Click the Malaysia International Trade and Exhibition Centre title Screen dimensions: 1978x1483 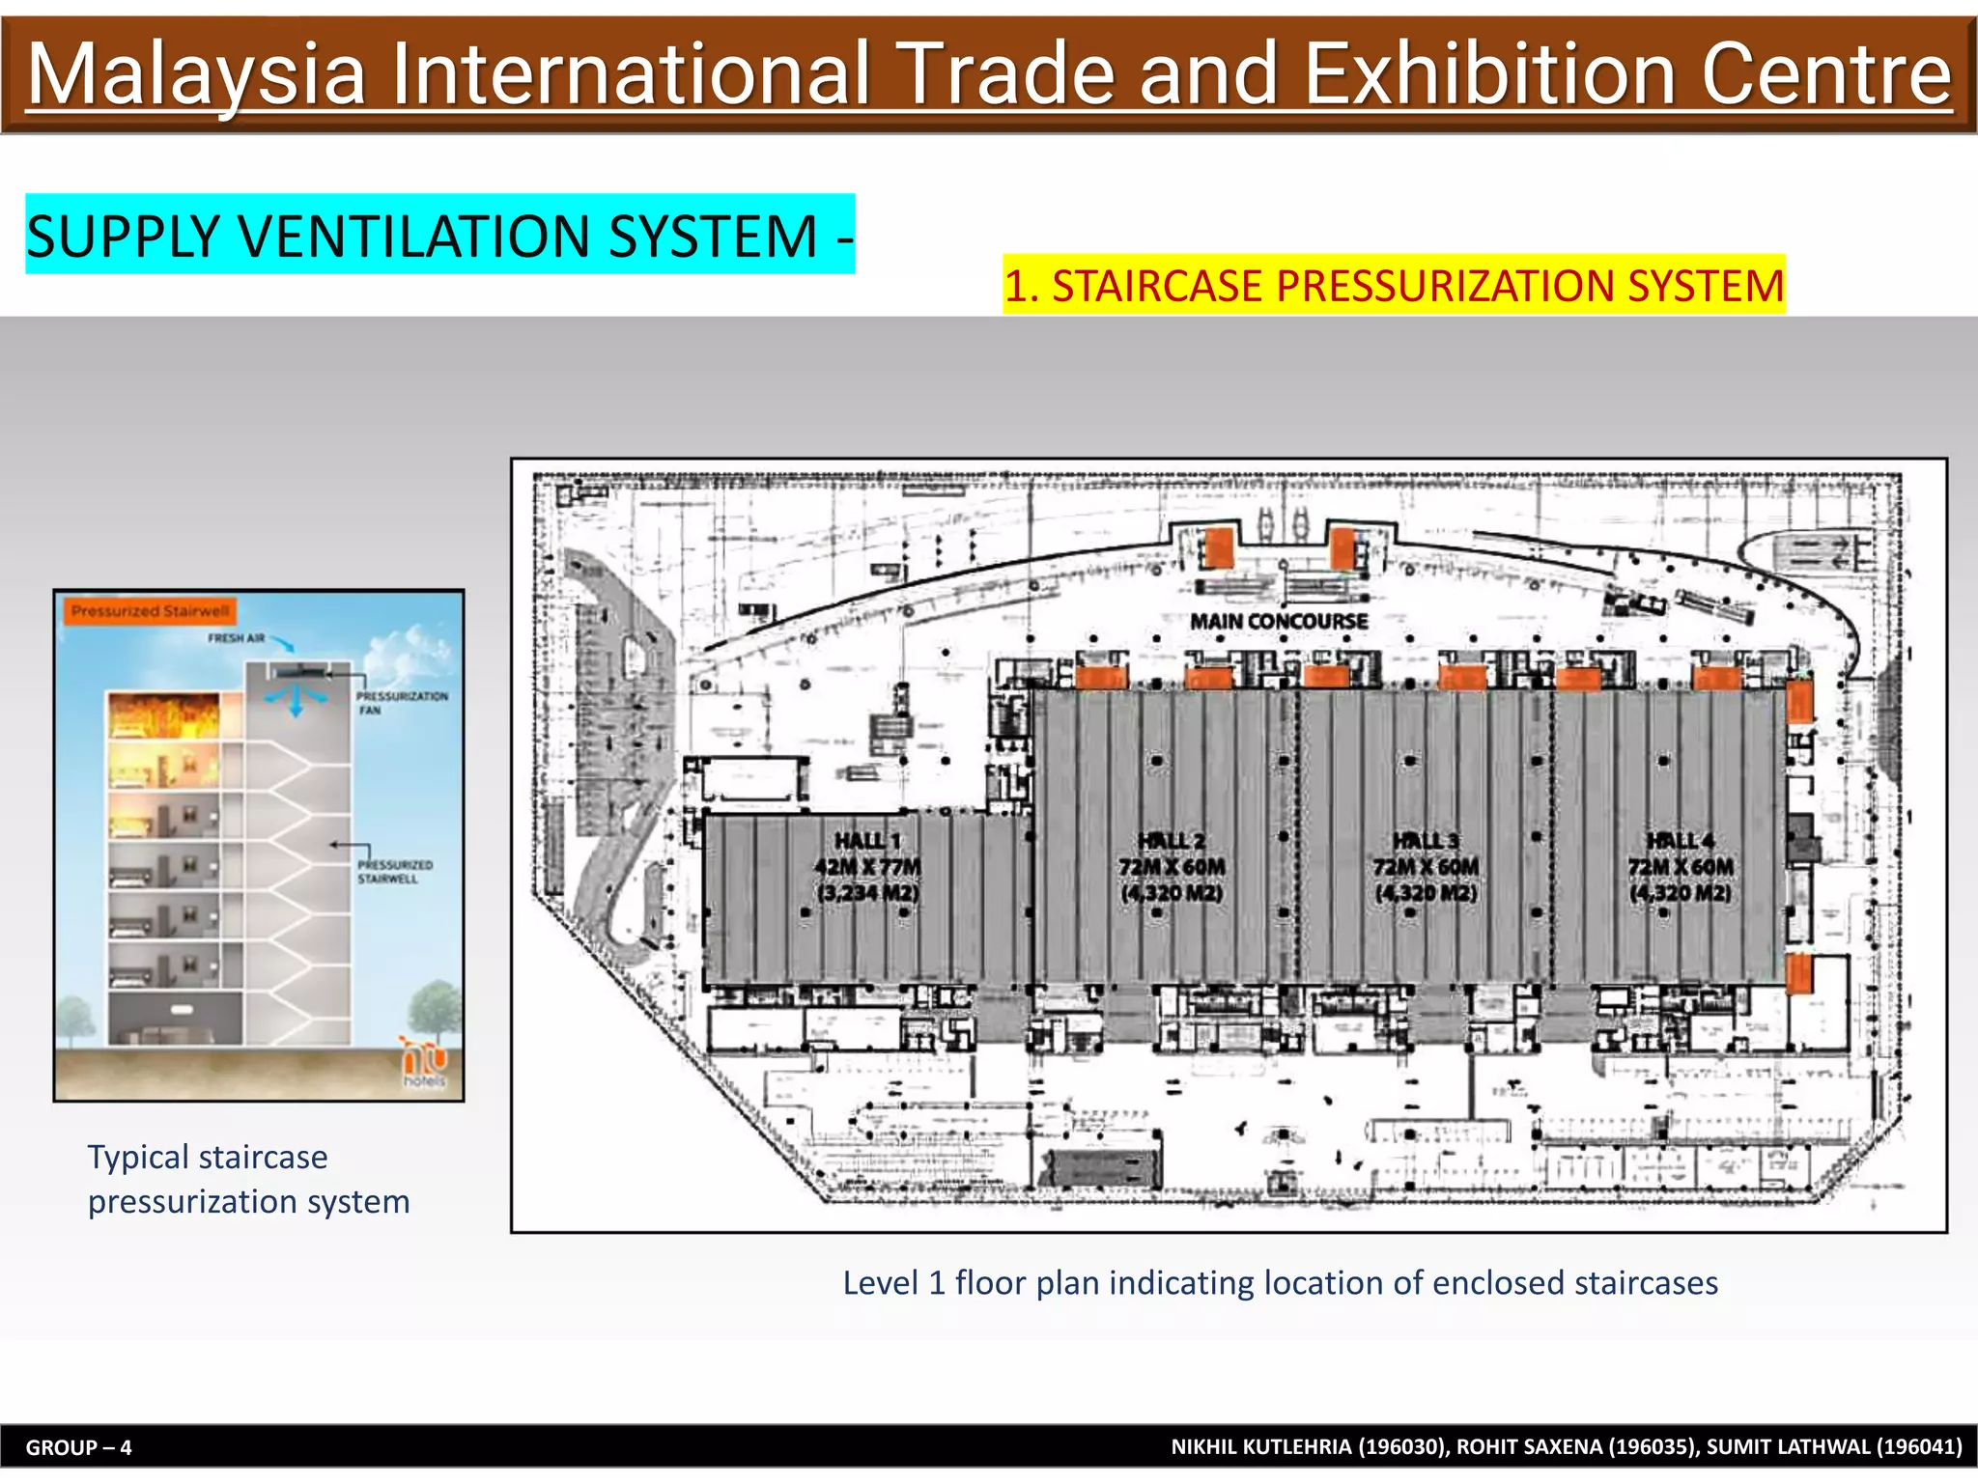(x=989, y=74)
